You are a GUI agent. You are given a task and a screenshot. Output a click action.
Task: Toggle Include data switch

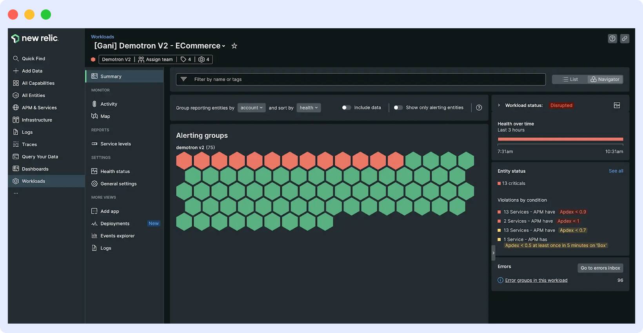point(346,107)
